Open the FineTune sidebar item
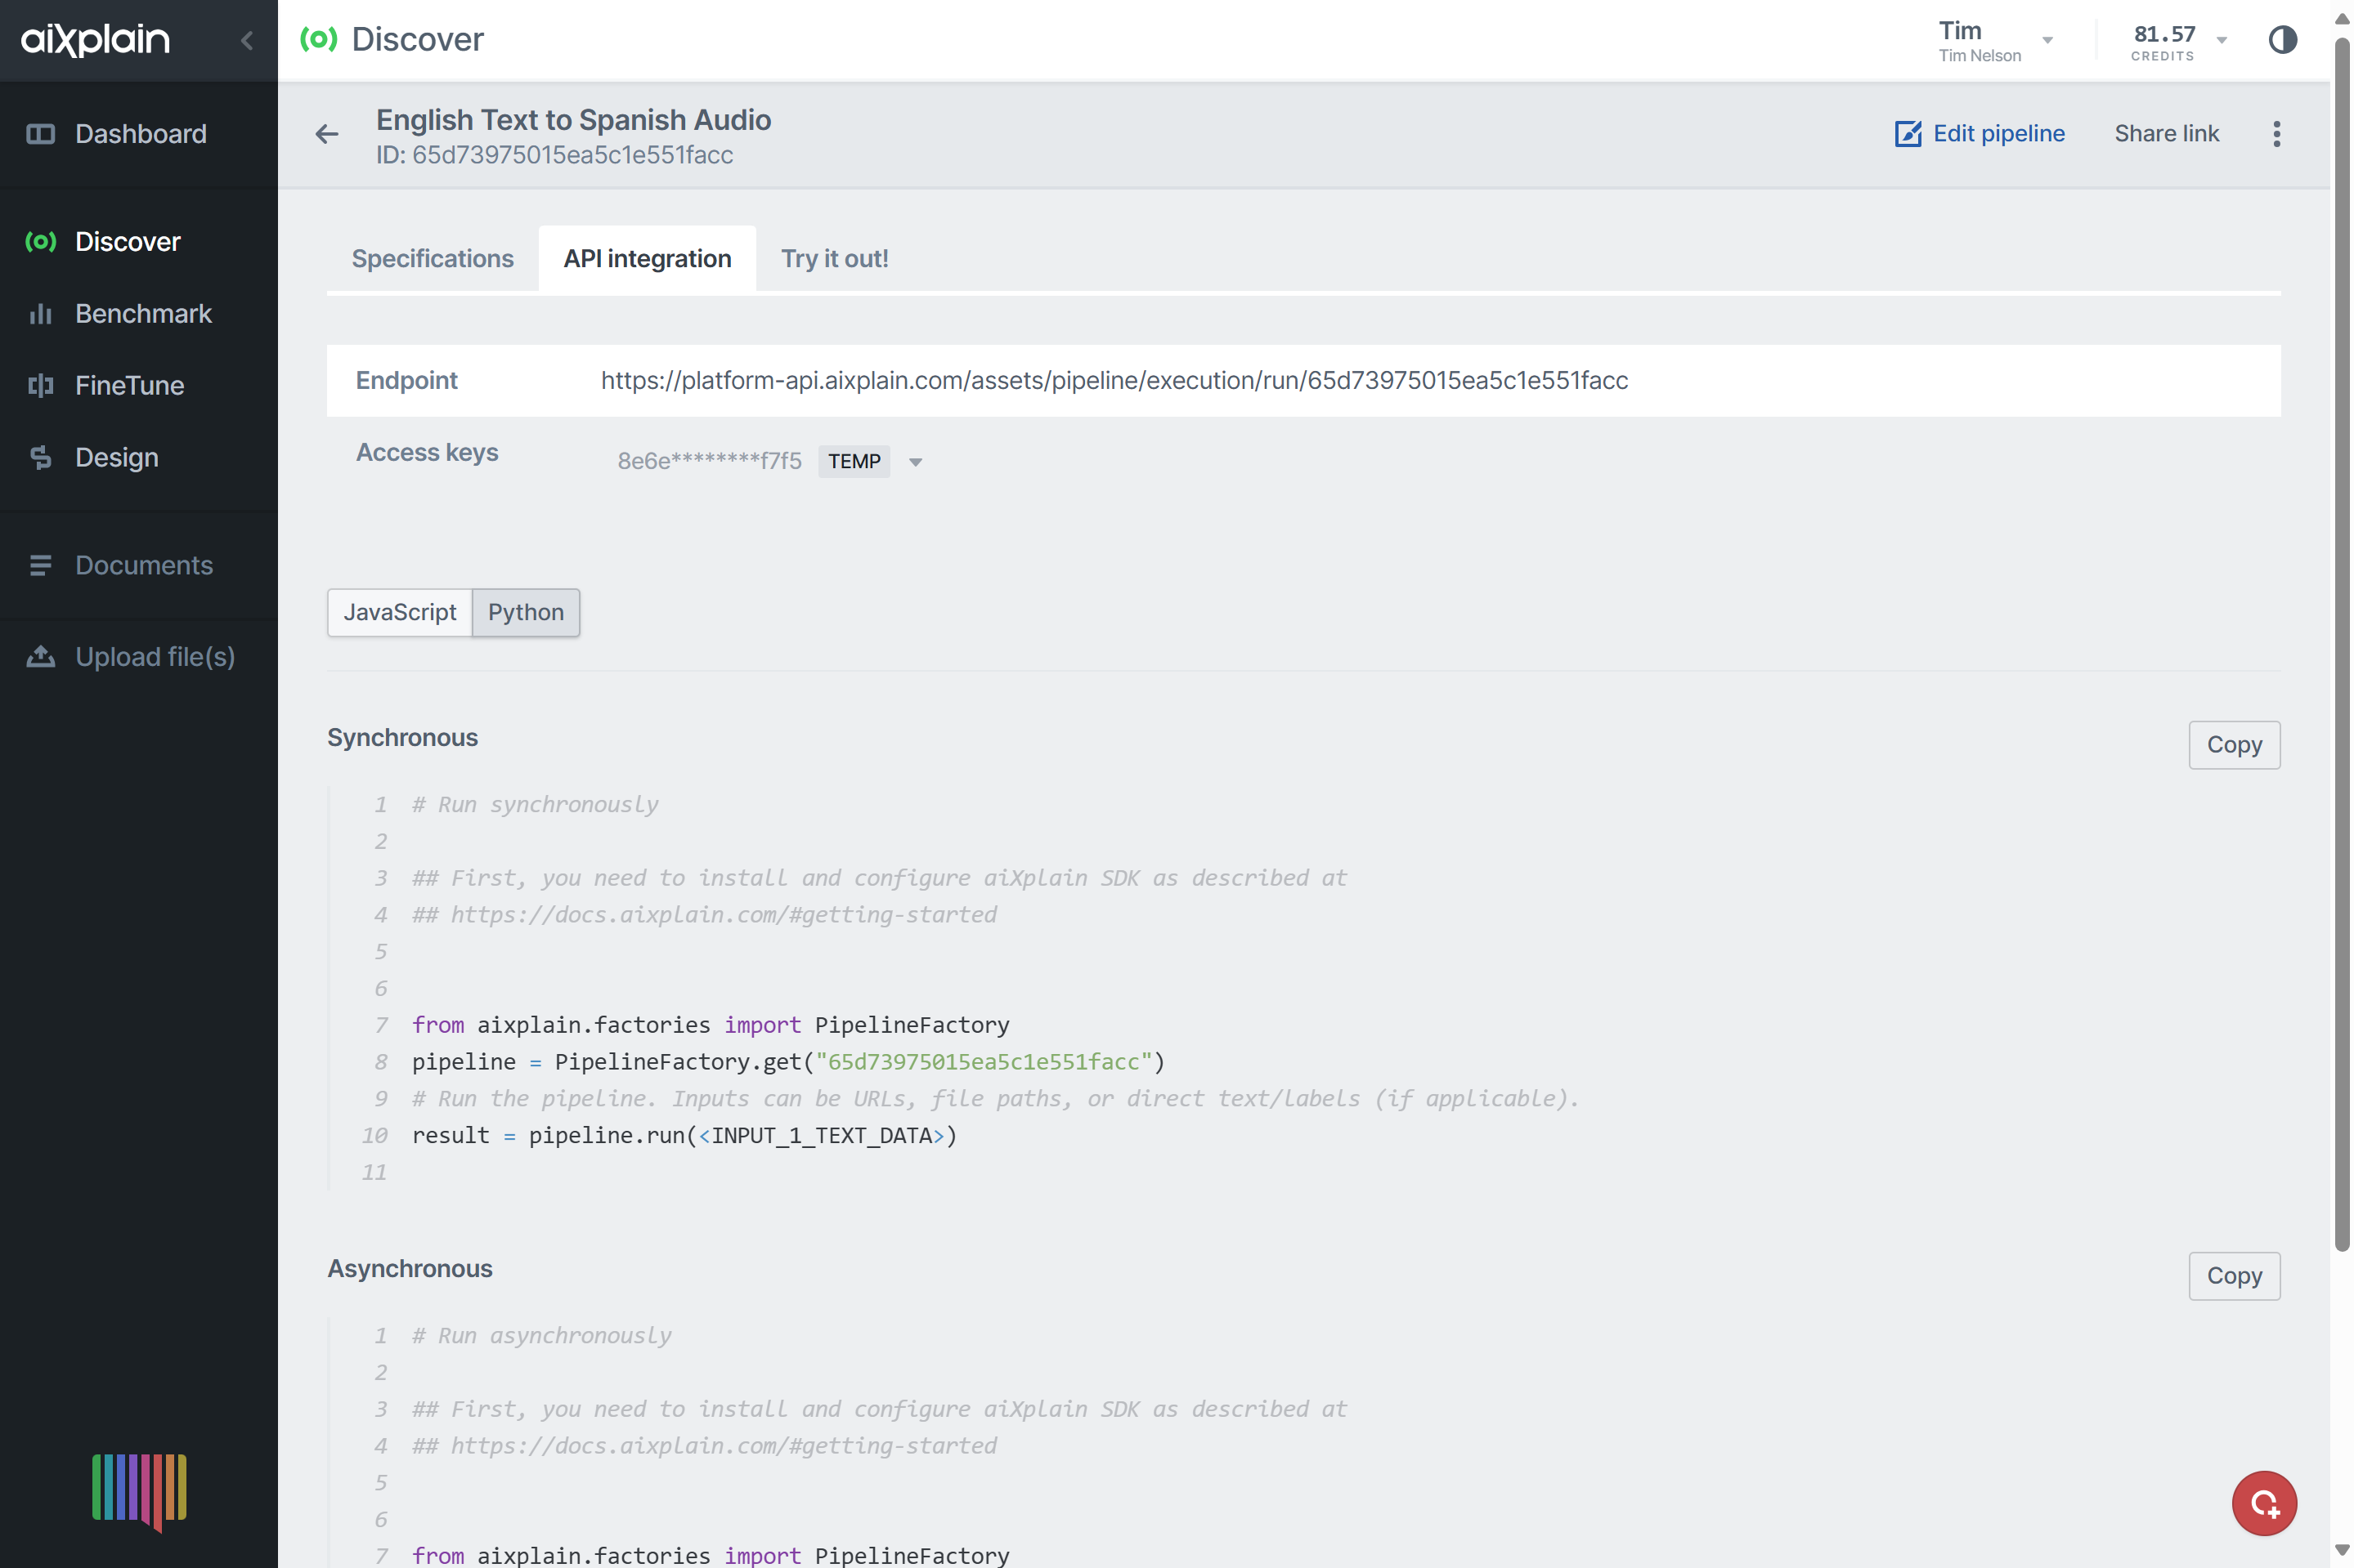This screenshot has width=2354, height=1568. point(139,386)
